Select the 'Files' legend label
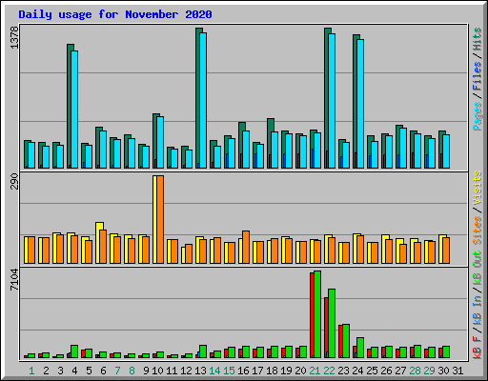Viewport: 488px width, 381px height. click(x=477, y=76)
